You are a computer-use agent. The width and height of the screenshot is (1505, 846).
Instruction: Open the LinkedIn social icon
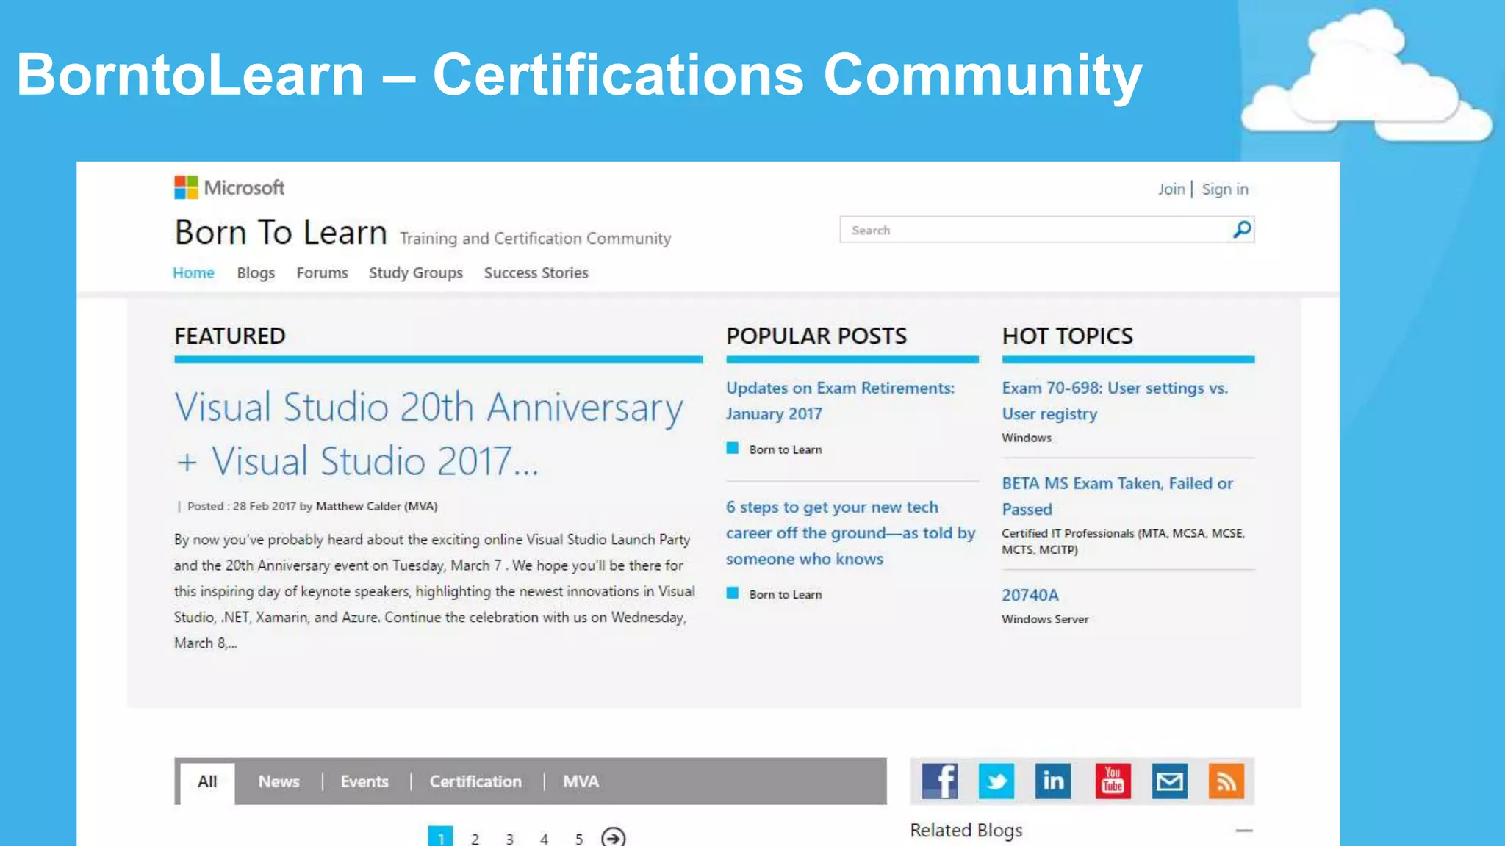click(1053, 781)
